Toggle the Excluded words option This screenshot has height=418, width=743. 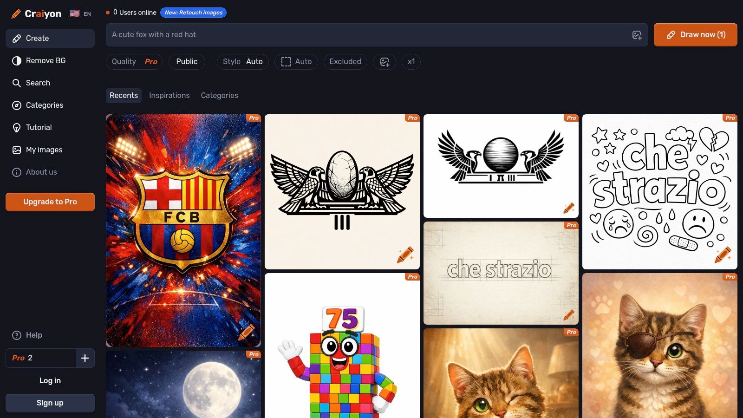point(345,62)
